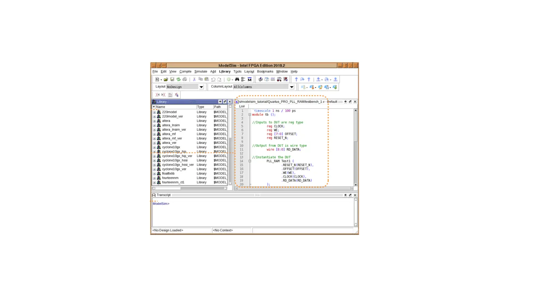Click the Break simulation red X icon
Viewport: 534px width, 294px height.
[x=285, y=79]
